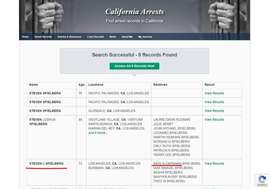Click the Age column header
The width and height of the screenshot is (269, 189).
point(81,85)
